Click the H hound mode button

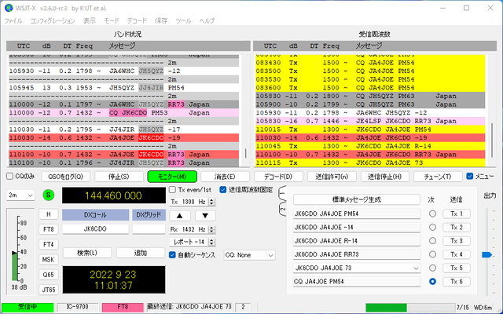point(49,214)
